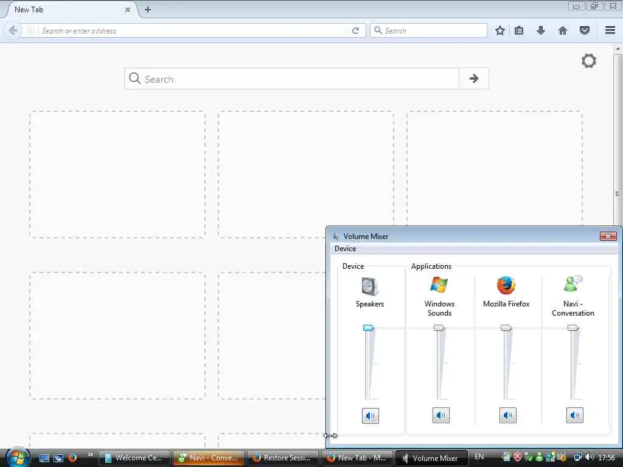
Task: Click the Volume Mixer taskbar button
Action: tap(431, 458)
